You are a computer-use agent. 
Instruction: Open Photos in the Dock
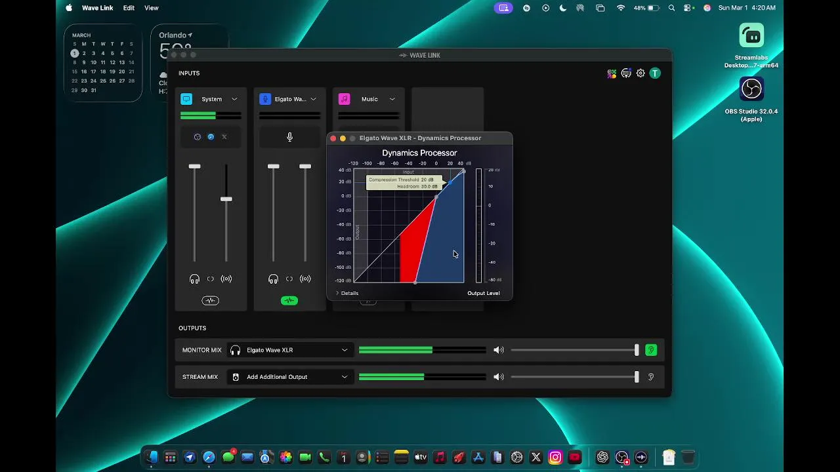click(285, 458)
